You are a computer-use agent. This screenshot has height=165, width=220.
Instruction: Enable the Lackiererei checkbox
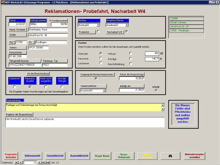pyautogui.click(x=101, y=63)
